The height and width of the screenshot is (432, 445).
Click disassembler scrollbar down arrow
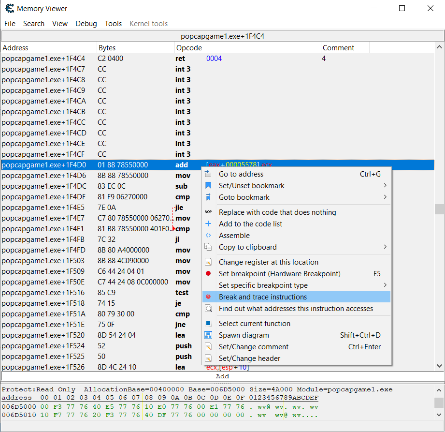coord(439,366)
